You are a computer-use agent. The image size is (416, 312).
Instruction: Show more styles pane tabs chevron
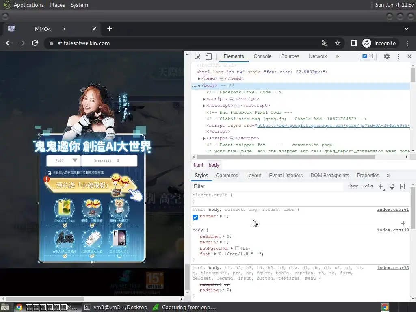388,175
